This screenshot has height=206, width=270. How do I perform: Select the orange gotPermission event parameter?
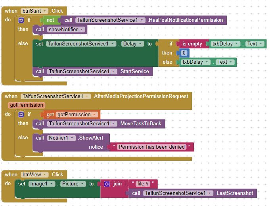click(26, 105)
